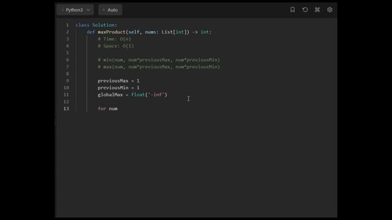This screenshot has height=220, width=392.
Task: Open editor settings gear icon
Action: (x=330, y=10)
